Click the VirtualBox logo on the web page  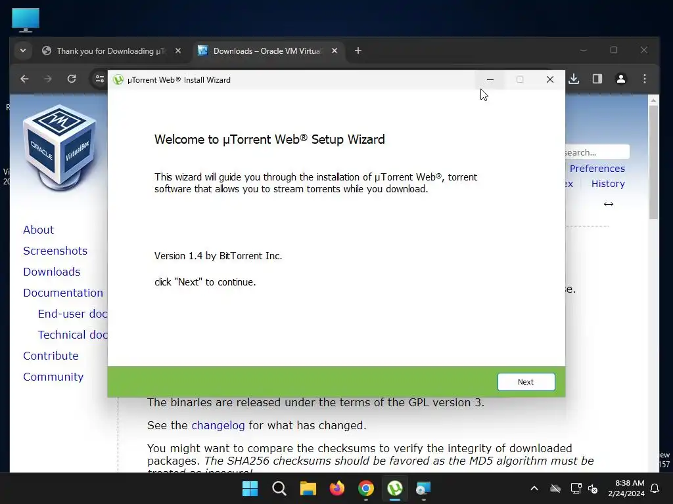tap(60, 148)
